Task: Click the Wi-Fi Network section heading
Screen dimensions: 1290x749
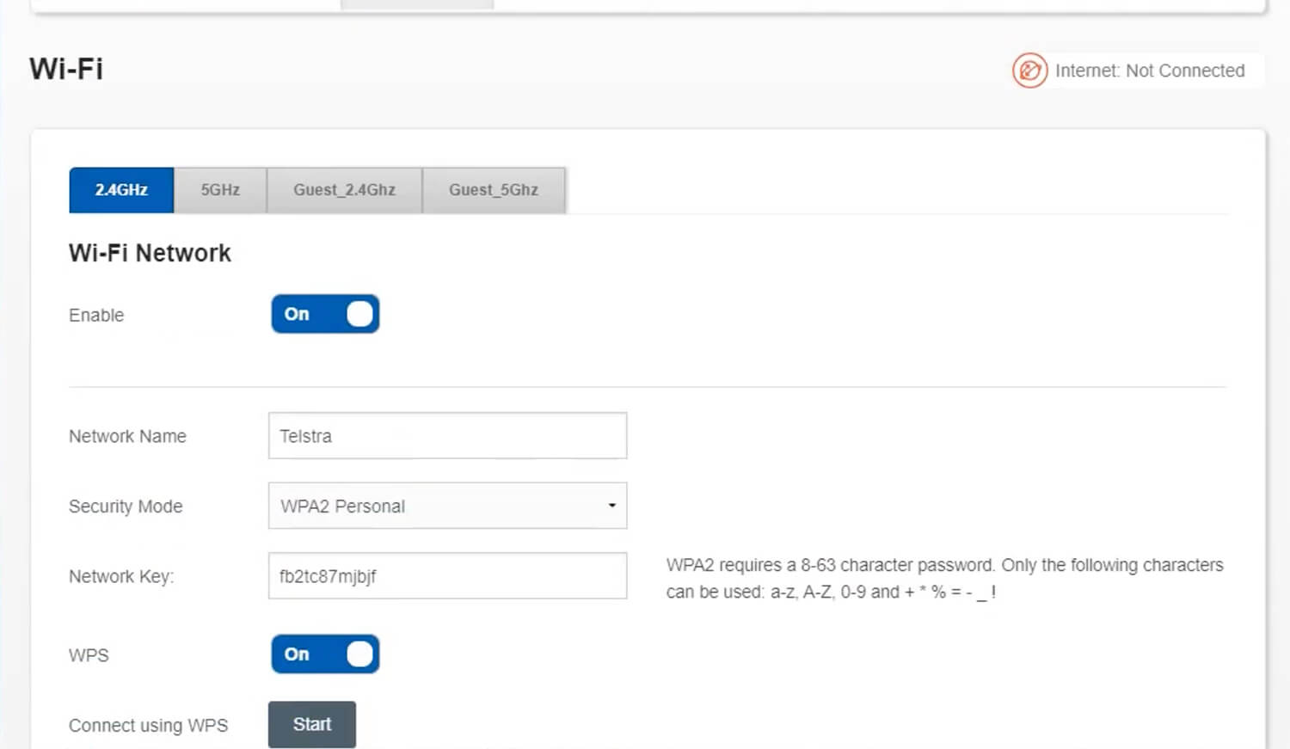Action: coord(150,253)
